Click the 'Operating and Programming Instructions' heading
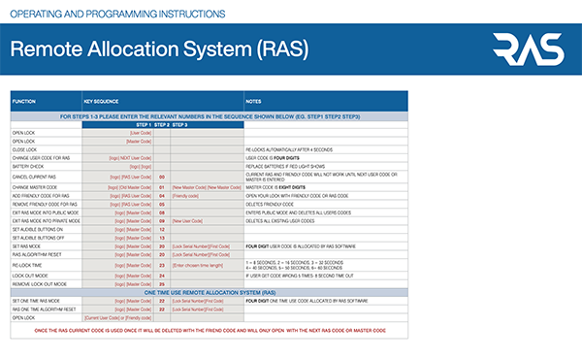 click(117, 15)
